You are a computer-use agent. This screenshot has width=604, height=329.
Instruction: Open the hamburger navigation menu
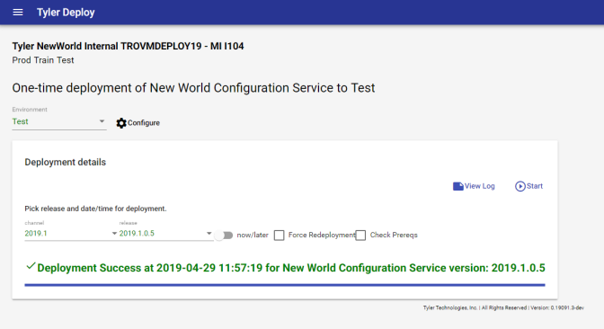(18, 13)
